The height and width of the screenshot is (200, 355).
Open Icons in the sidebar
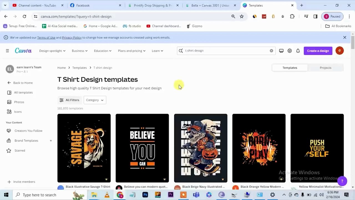click(14, 112)
